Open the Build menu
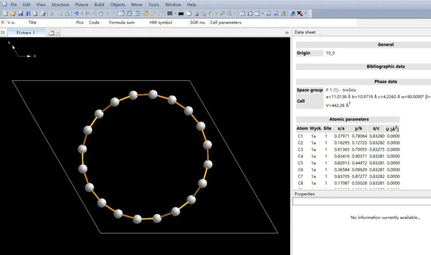The image size is (431, 255). tap(99, 5)
